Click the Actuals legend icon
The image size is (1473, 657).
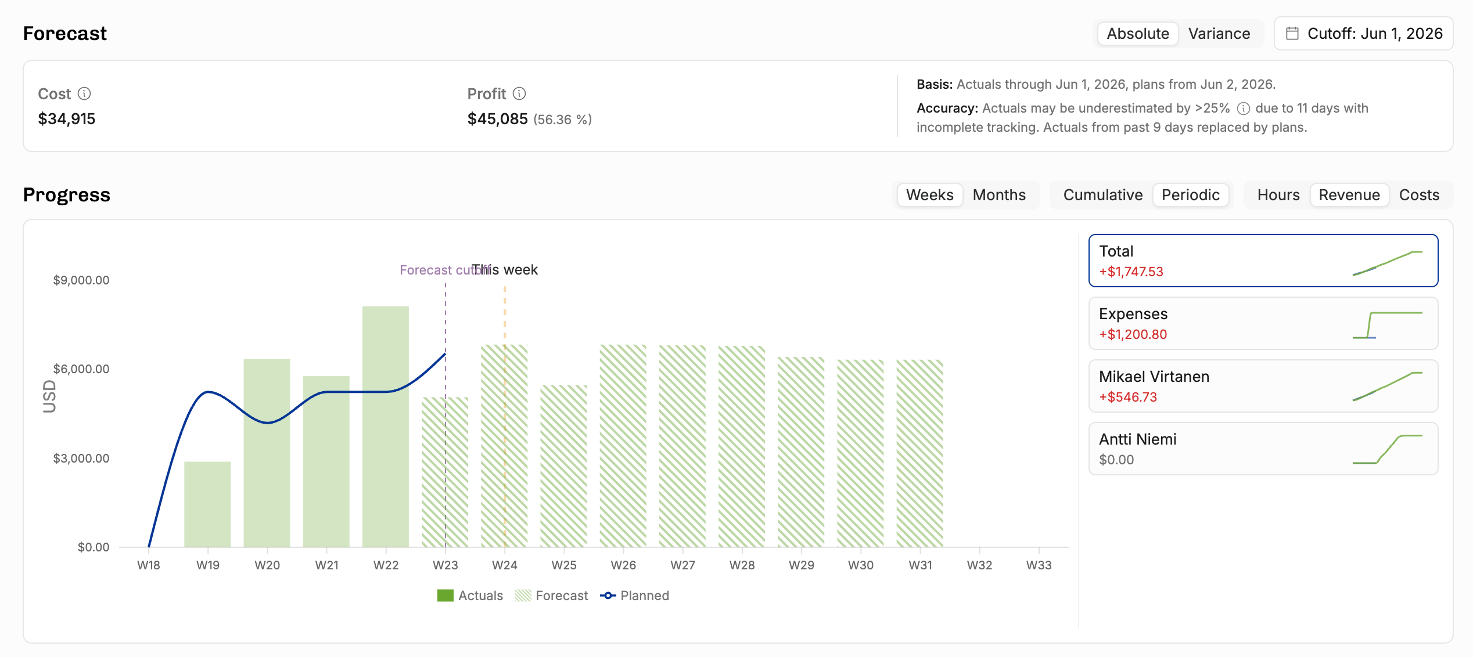point(445,595)
